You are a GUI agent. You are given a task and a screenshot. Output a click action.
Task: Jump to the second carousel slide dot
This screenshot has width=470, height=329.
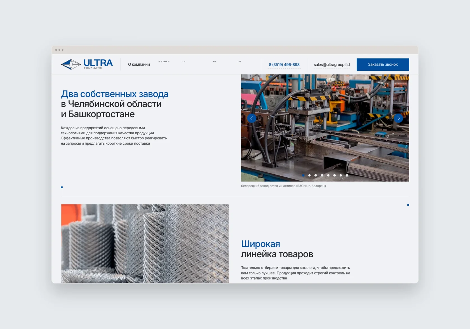click(x=309, y=175)
